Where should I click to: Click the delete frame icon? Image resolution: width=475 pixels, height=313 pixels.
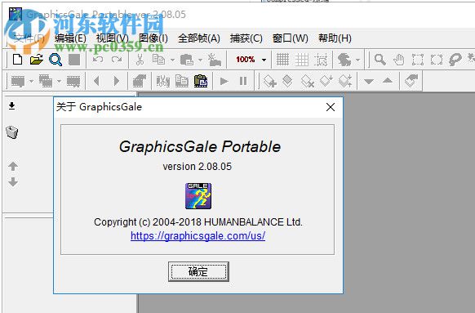(73, 81)
